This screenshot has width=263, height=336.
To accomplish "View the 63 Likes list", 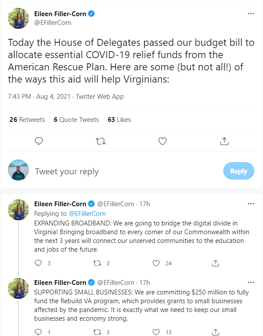I will pos(119,120).
